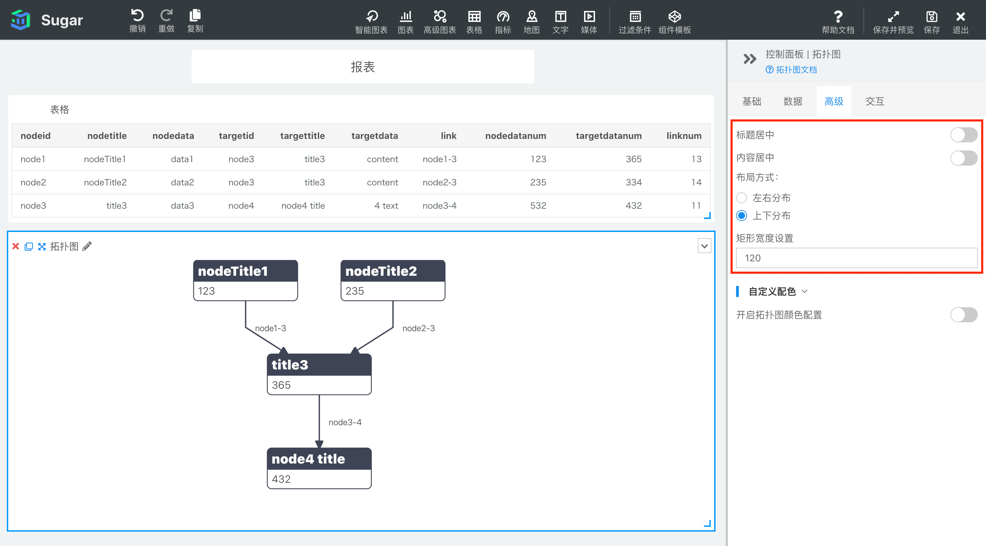The image size is (986, 546).
Task: Click table cell '532'
Action: tap(538, 206)
